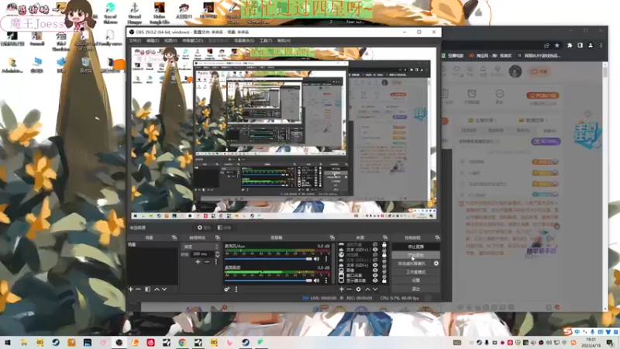Open the mixer dock options menu dots

(236, 289)
